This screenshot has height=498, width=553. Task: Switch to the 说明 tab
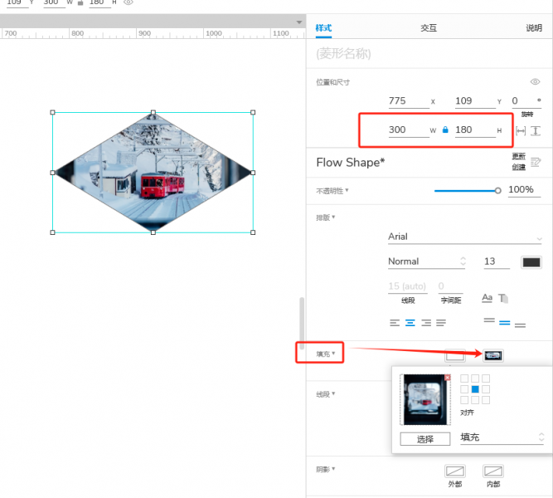534,28
